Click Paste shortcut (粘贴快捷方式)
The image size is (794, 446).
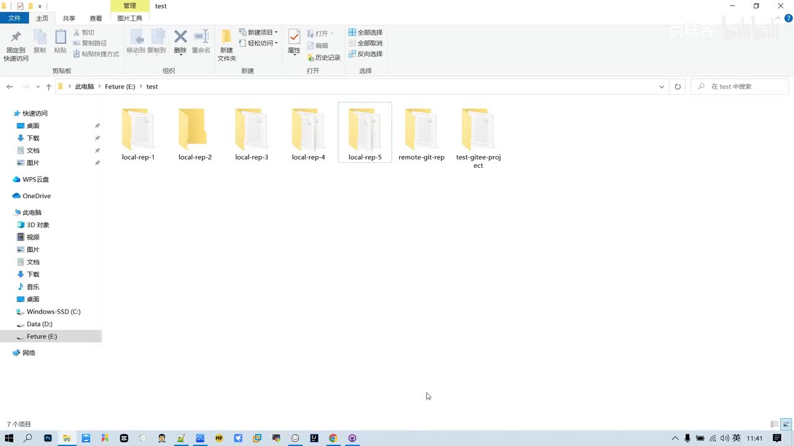tap(96, 54)
